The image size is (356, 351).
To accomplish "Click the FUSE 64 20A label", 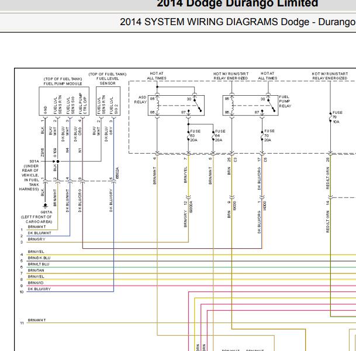I will 220,135.
